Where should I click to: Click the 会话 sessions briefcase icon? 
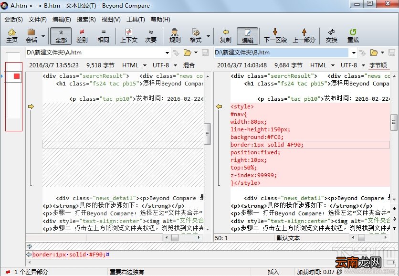tap(31, 32)
